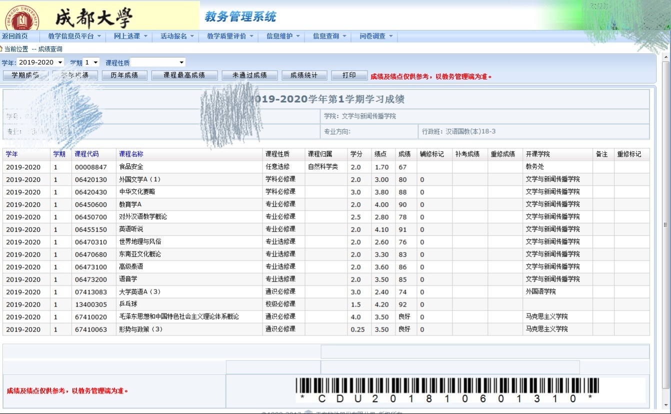Click course code 06455150
Viewport: 671px width, 414px height.
(91, 229)
